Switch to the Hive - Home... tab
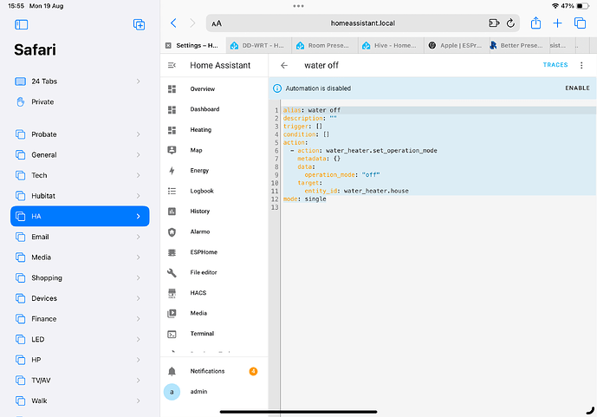This screenshot has height=417, width=597. pos(391,46)
